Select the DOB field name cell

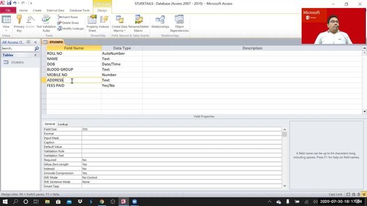[x=74, y=64]
